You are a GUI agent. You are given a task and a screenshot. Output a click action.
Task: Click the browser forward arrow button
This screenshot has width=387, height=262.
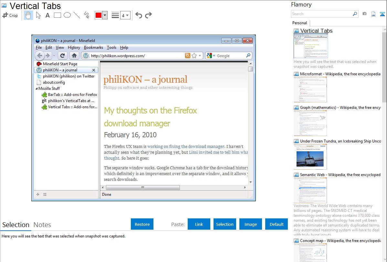pyautogui.click(x=48, y=56)
